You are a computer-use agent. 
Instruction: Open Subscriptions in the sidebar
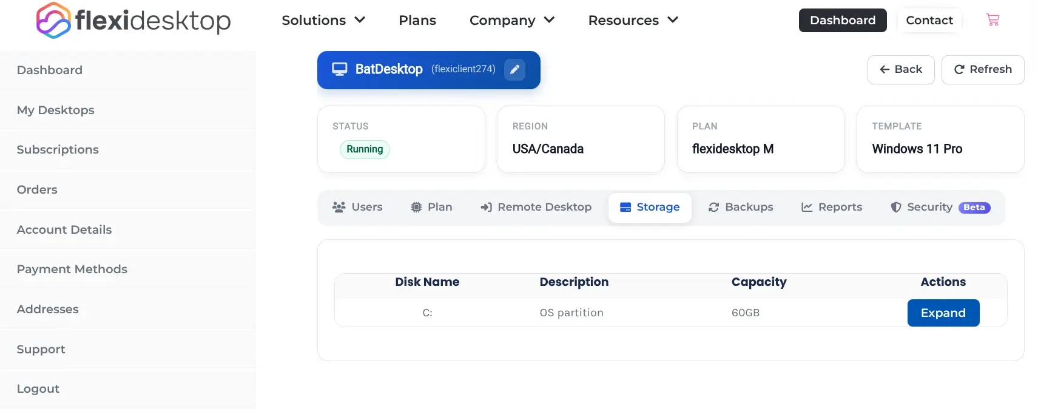coord(127,149)
